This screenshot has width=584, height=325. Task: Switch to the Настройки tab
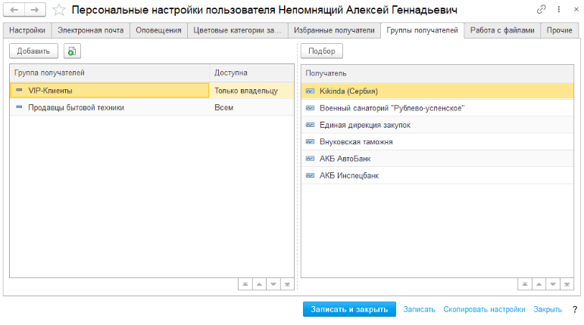point(27,30)
